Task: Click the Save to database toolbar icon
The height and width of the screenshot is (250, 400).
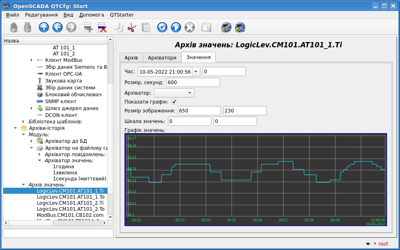Action: tap(27, 28)
